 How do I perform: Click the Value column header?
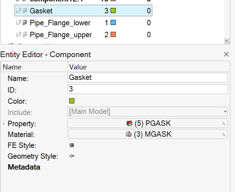coord(78,67)
